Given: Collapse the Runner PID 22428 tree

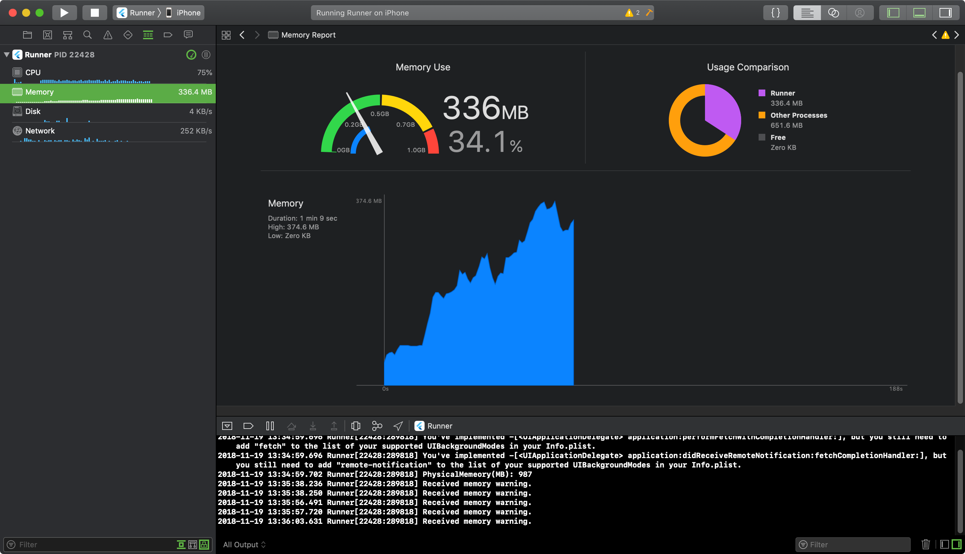Looking at the screenshot, I should pyautogui.click(x=7, y=54).
